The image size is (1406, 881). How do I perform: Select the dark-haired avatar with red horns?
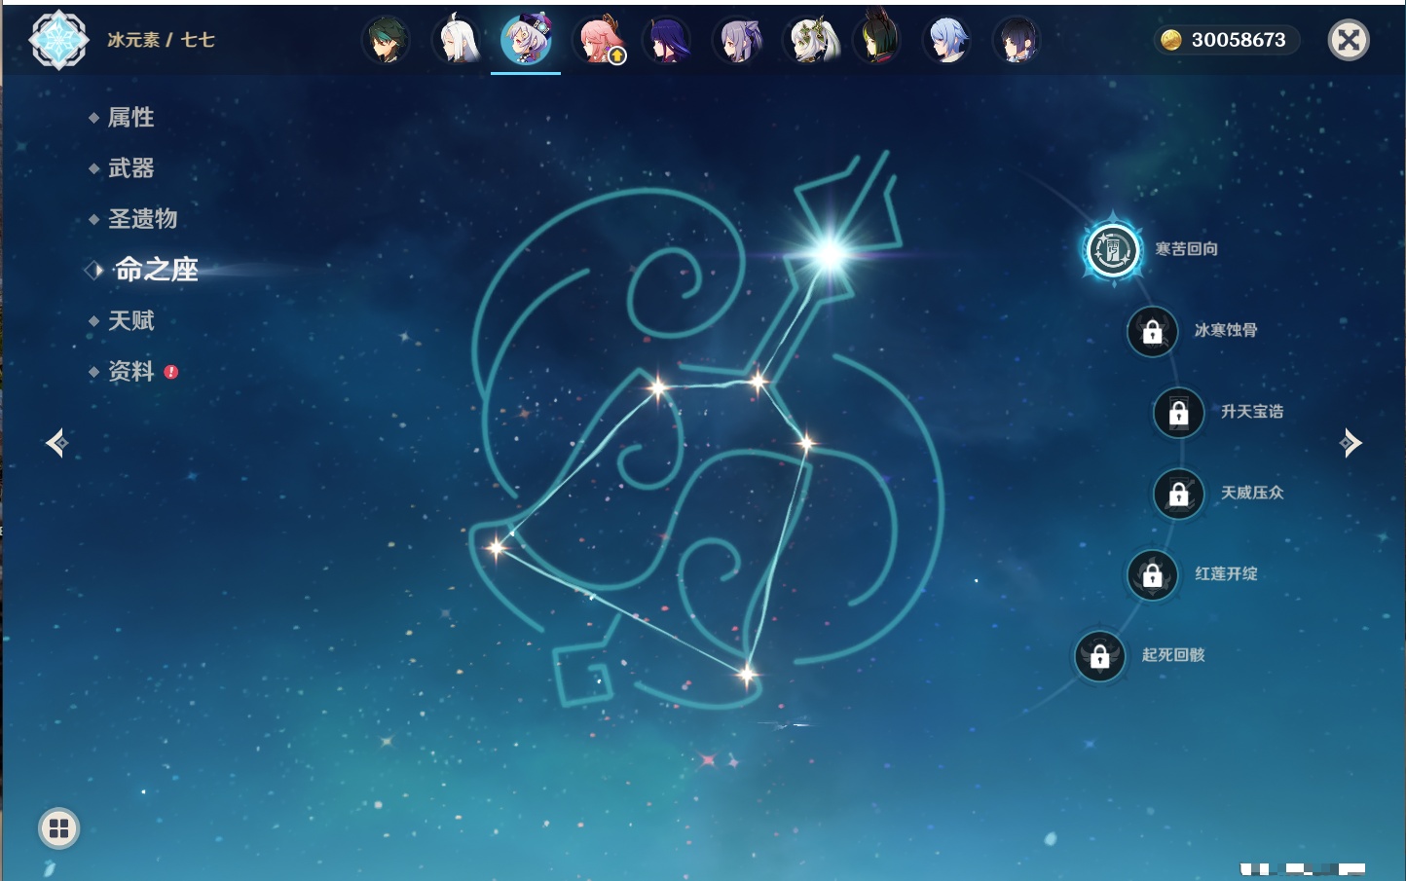876,39
